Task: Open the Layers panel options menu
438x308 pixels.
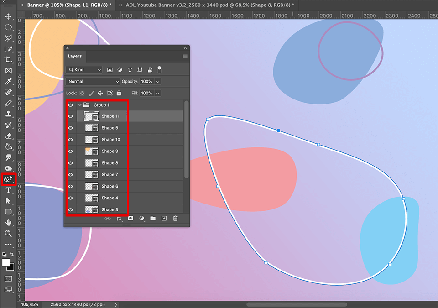Action: click(x=185, y=57)
